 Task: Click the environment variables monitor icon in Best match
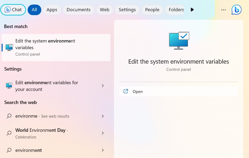[x=9, y=47]
